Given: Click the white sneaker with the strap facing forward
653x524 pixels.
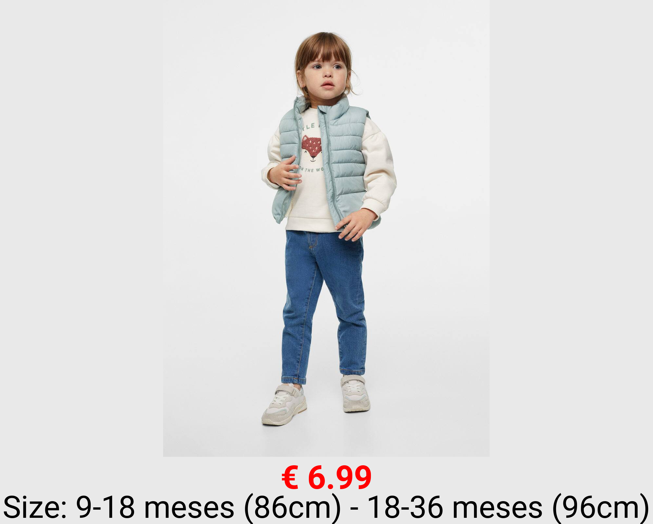Looking at the screenshot, I should tap(284, 405).
